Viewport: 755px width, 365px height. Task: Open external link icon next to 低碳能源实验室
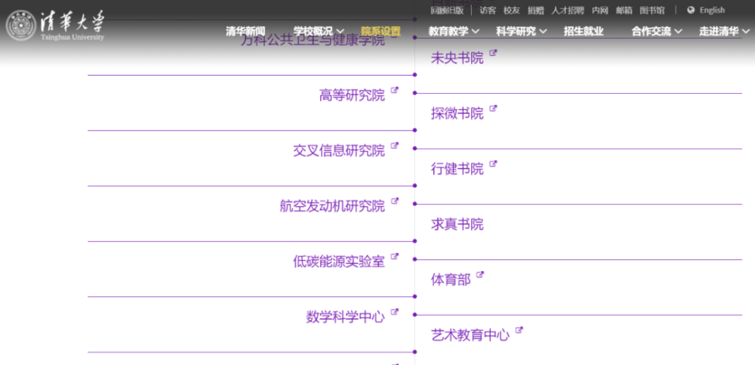click(x=395, y=256)
